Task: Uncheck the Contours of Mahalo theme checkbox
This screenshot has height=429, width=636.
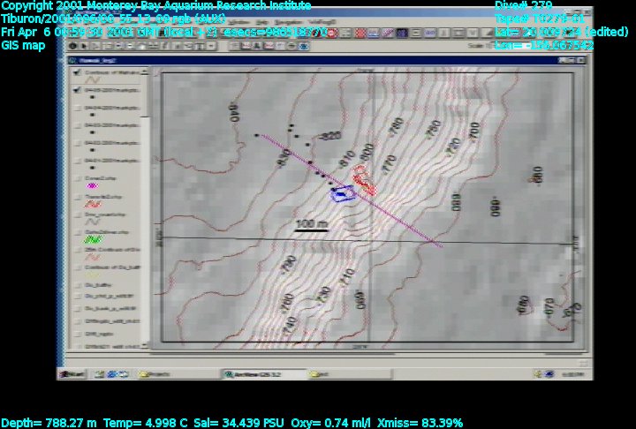Action: click(x=73, y=74)
